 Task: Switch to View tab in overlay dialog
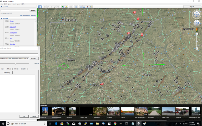click(x=2, y=69)
